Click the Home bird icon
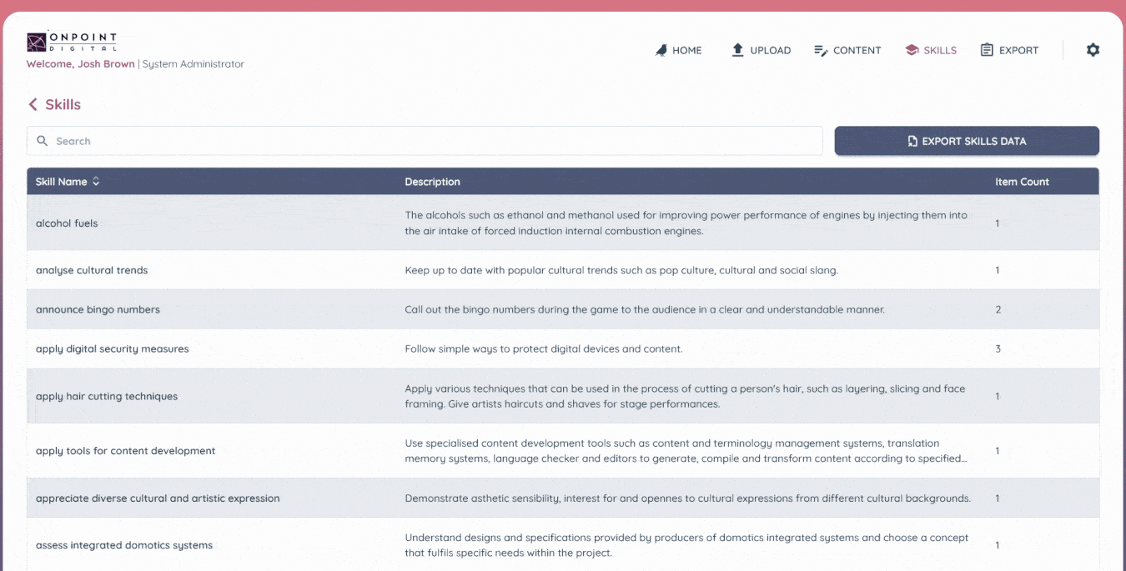 click(x=661, y=50)
